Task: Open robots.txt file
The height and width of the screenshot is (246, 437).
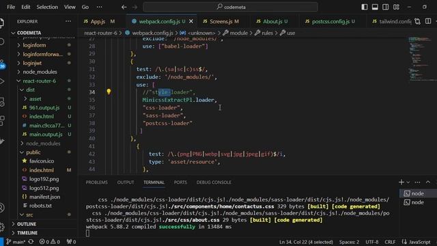Action: tap(40, 206)
